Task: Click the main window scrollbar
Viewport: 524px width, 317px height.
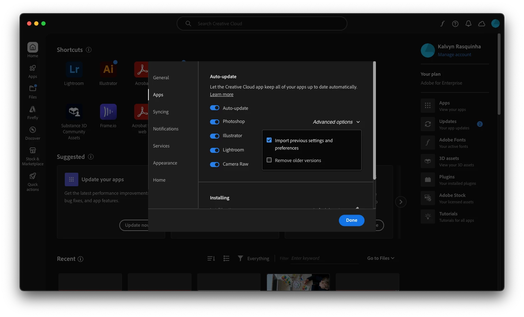Action: click(499, 74)
